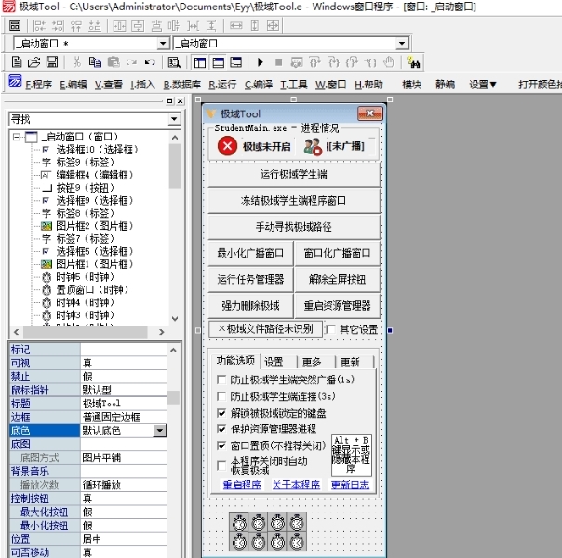Click the magnifier preview icon in toolbar
The width and height of the screenshot is (562, 558).
click(x=174, y=62)
